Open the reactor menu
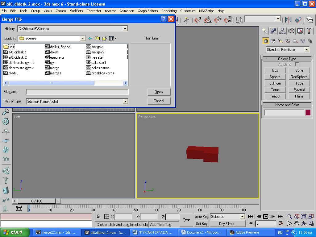This screenshot has width=316, height=237. point(110,11)
